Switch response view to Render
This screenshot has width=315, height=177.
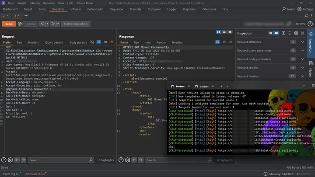point(161,42)
